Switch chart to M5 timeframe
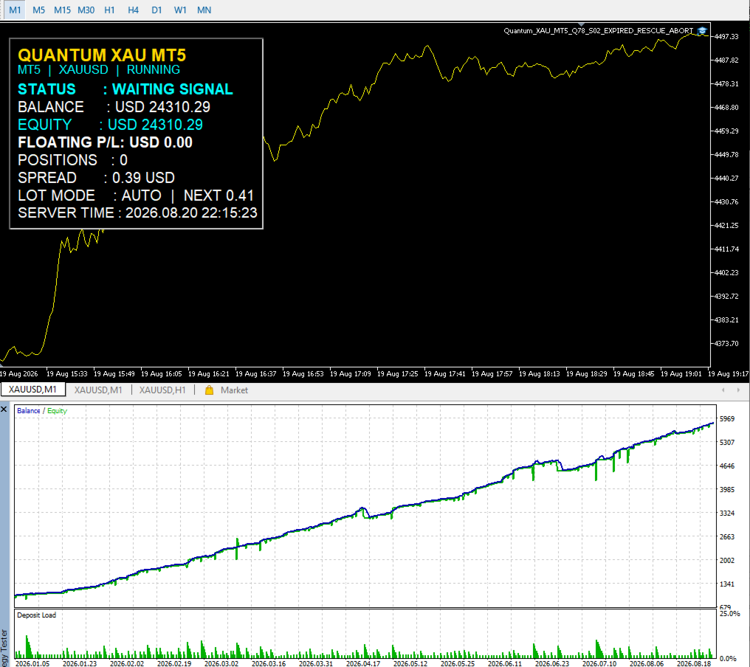 pos(38,10)
